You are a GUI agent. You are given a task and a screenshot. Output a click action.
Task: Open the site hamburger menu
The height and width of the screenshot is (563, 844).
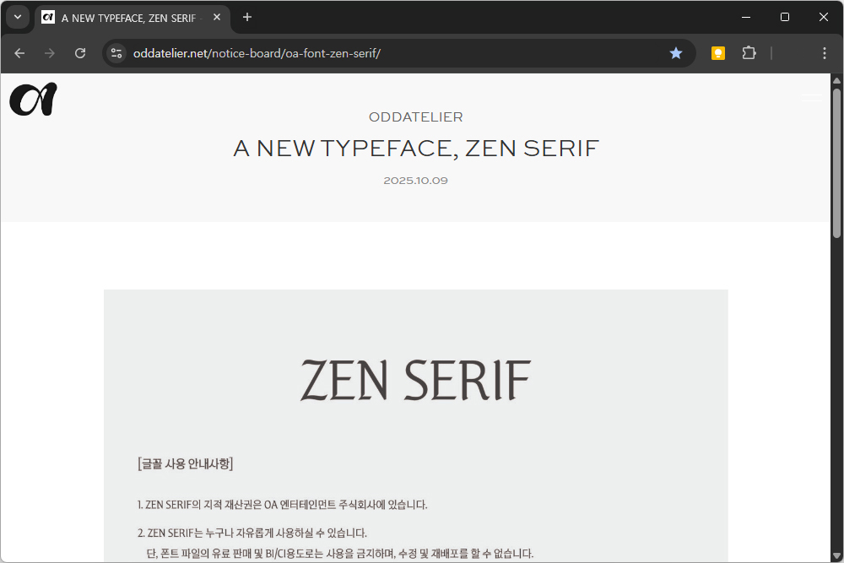click(x=812, y=97)
